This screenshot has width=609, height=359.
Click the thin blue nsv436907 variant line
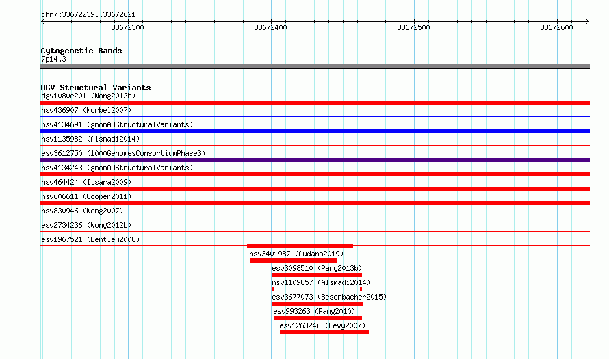(315, 116)
